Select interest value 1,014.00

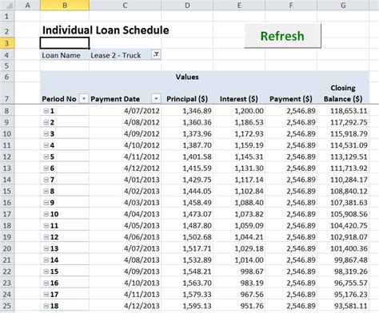[x=239, y=260]
